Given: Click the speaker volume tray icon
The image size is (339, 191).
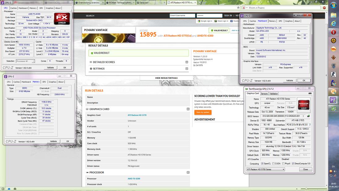Looking at the screenshot, I should [335, 171].
